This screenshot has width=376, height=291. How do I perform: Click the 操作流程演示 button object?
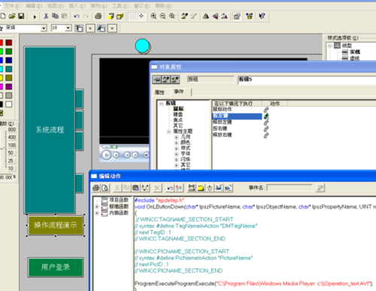point(56,226)
